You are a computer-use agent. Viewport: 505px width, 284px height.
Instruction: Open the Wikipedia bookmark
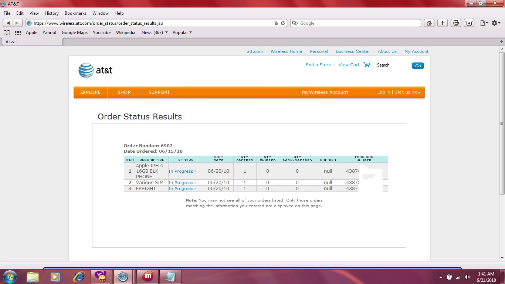tap(126, 33)
